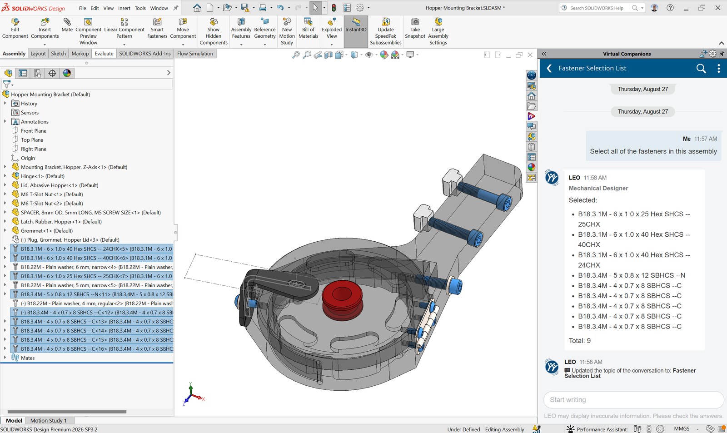Click the Rebuild traffic light icon
This screenshot has width=727, height=433.
[x=334, y=8]
